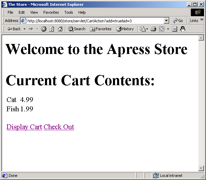Refresh the current page
This screenshot has height=180, width=206.
tap(51, 29)
